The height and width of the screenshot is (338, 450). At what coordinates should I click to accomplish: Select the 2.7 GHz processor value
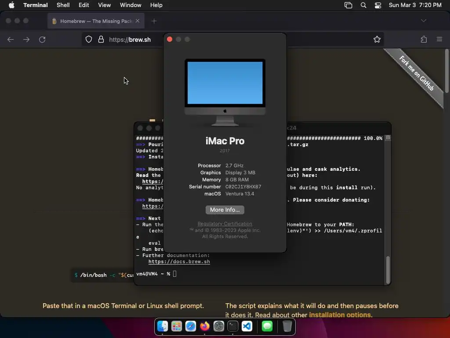coord(235,165)
